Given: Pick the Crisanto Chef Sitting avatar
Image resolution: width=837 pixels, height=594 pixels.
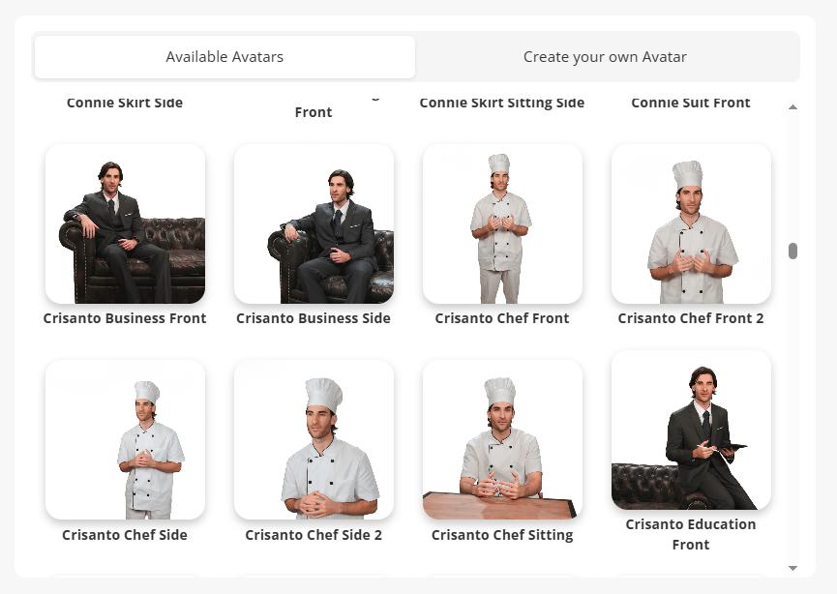Looking at the screenshot, I should (502, 439).
